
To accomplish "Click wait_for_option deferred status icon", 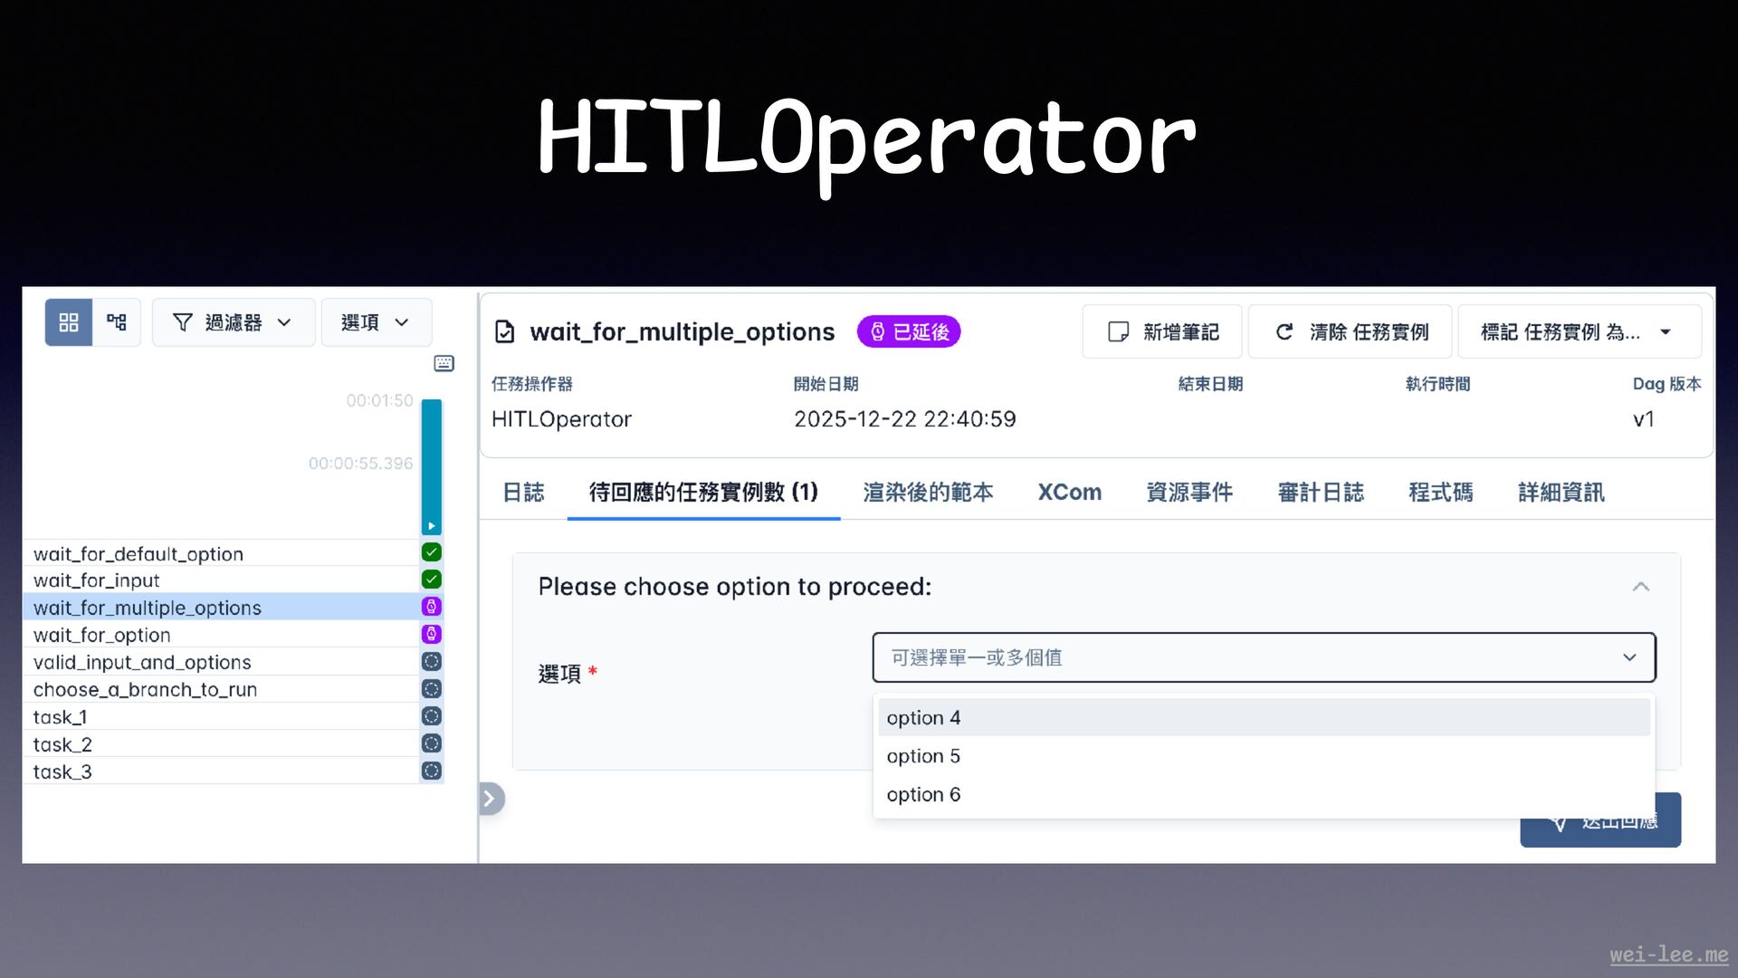I will point(432,634).
